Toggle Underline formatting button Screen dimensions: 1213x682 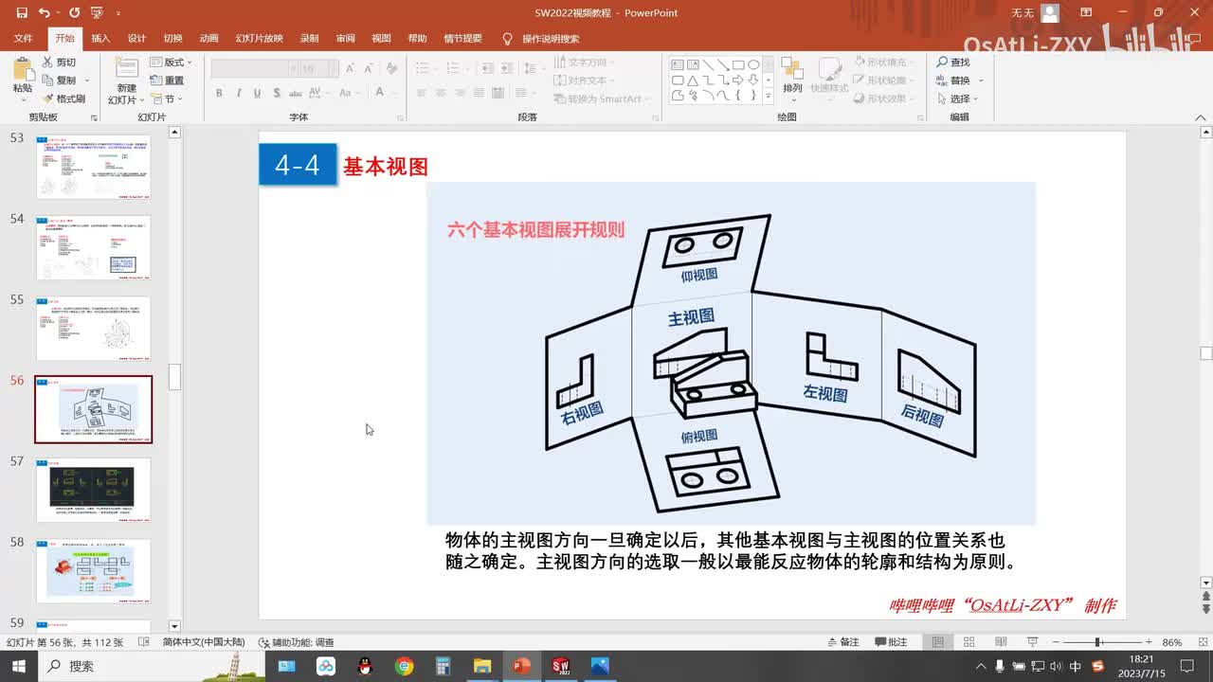[257, 93]
